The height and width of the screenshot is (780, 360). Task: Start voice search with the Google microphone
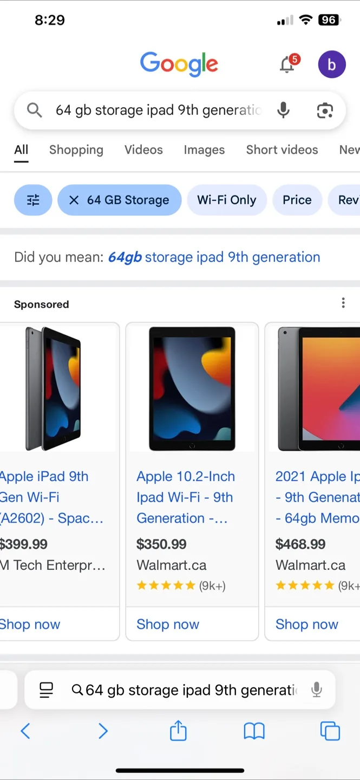pyautogui.click(x=283, y=110)
